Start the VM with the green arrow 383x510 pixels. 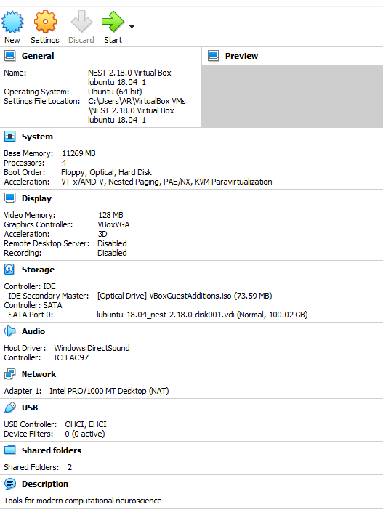[113, 22]
